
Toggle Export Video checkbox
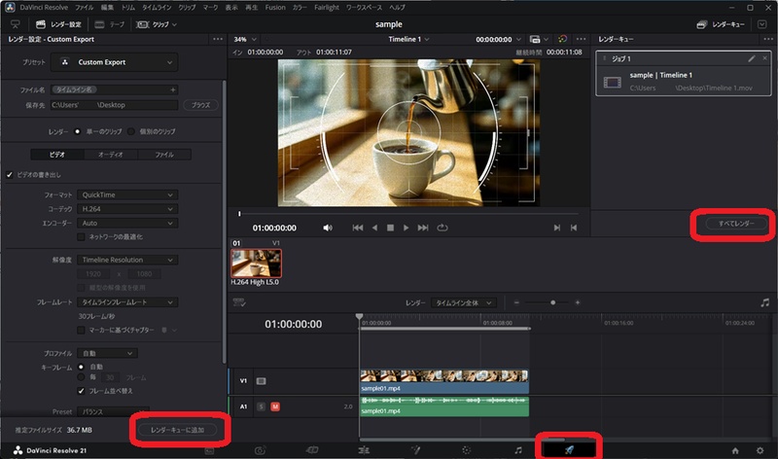(10, 175)
